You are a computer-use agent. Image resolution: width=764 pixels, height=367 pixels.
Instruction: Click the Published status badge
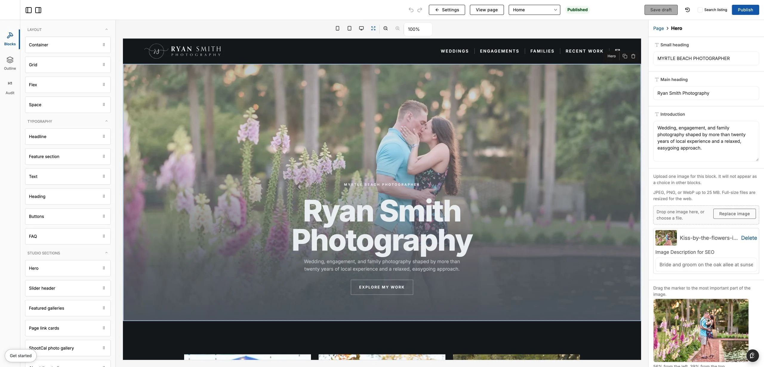[577, 10]
